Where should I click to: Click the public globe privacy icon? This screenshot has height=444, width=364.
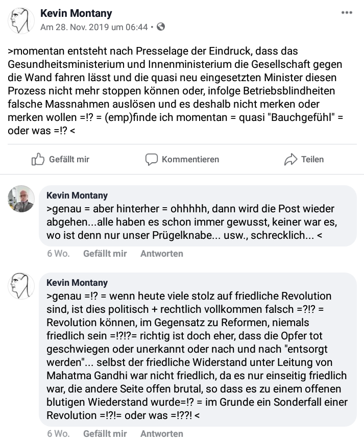(x=161, y=27)
